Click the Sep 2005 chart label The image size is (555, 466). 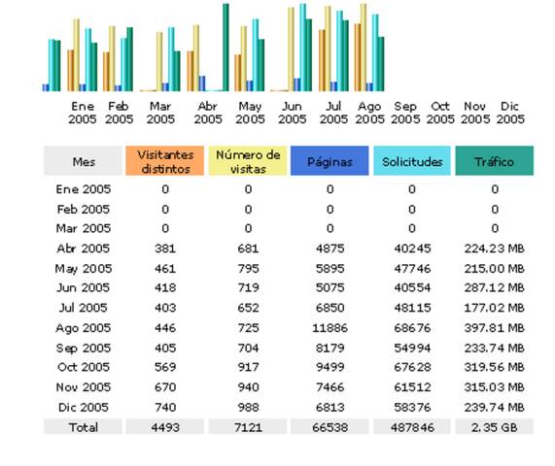click(405, 113)
